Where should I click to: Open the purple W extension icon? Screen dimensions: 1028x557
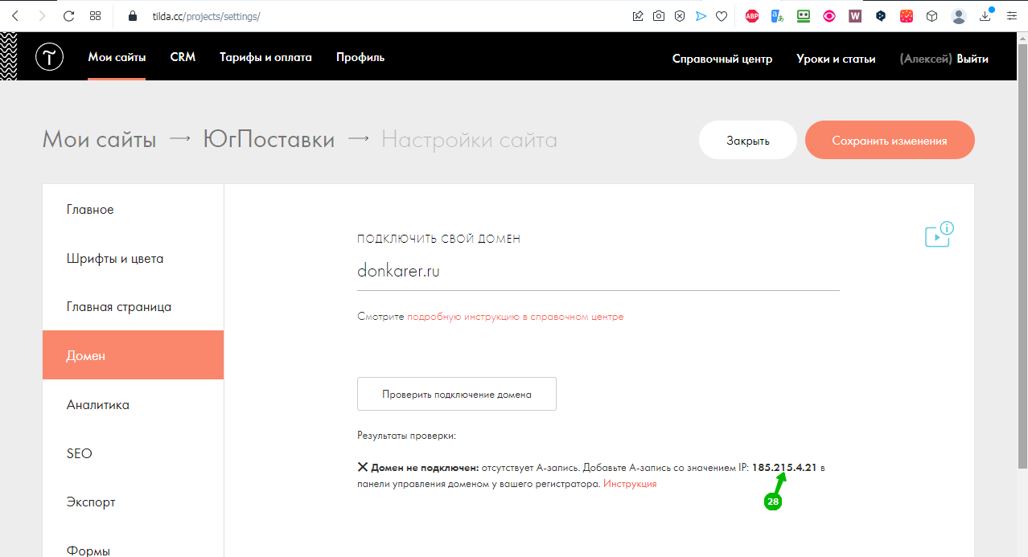click(x=855, y=15)
